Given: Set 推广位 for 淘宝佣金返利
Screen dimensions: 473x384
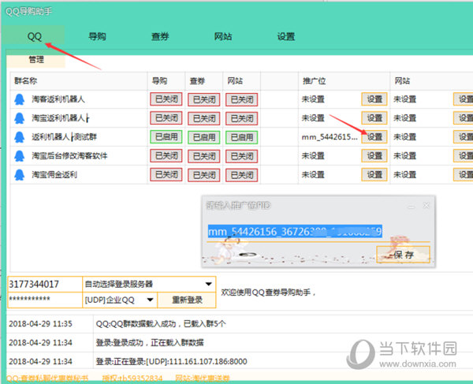Looking at the screenshot, I should 374,175.
